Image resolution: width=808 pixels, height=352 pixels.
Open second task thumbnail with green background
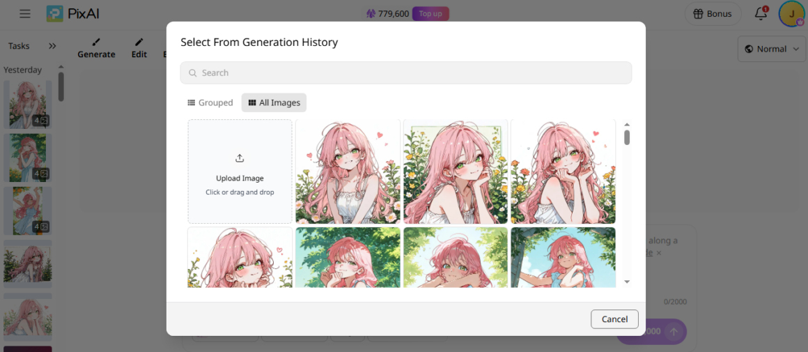(x=28, y=158)
